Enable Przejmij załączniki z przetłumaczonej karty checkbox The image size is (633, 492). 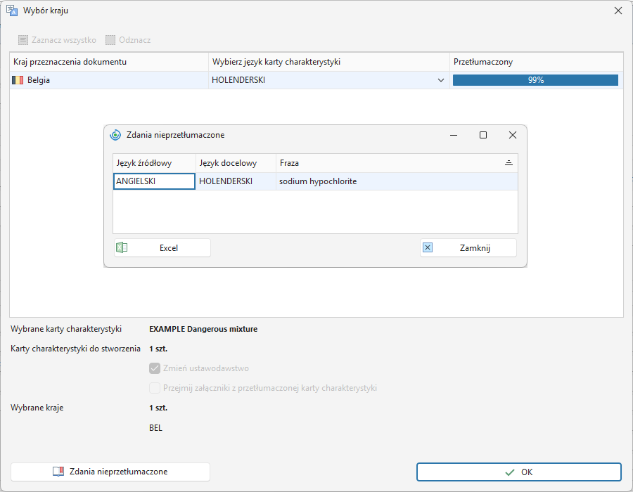[x=155, y=388]
